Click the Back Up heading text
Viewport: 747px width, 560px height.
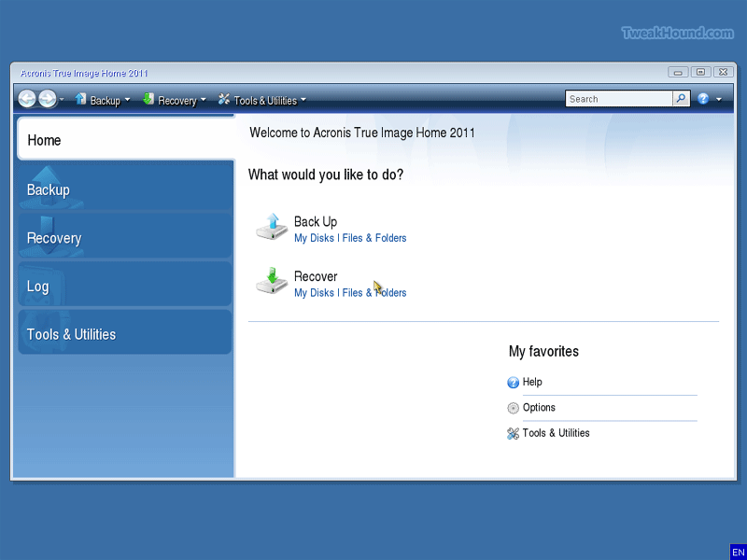pos(316,222)
